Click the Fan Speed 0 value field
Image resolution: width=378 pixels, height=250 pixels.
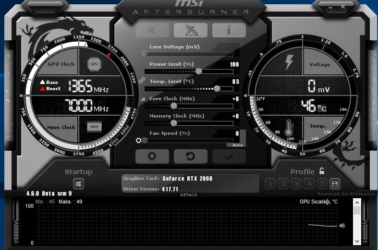237,133
